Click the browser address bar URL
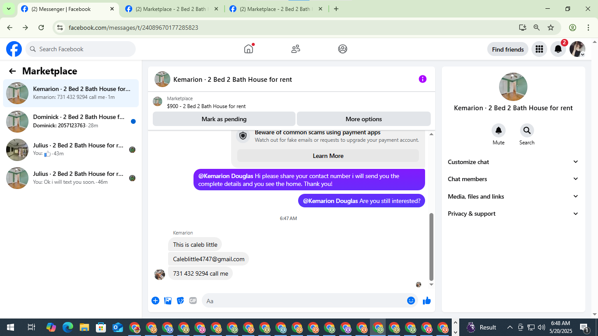This screenshot has height=336, width=598. point(134,28)
